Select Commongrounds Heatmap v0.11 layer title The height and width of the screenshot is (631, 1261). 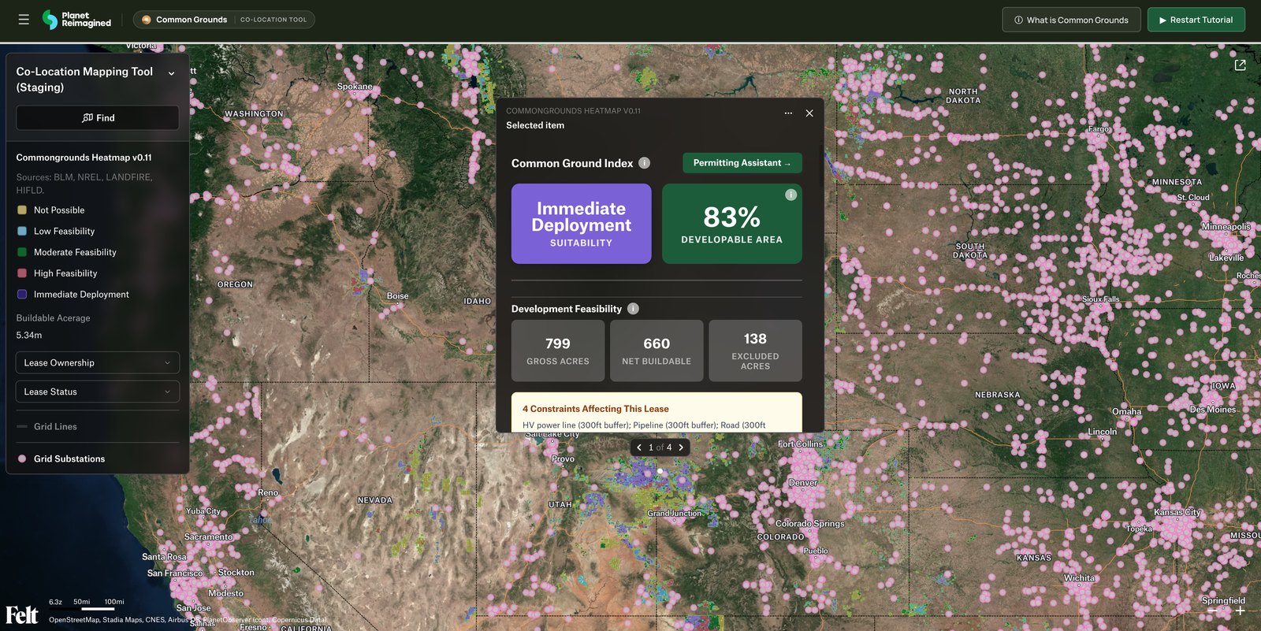84,158
